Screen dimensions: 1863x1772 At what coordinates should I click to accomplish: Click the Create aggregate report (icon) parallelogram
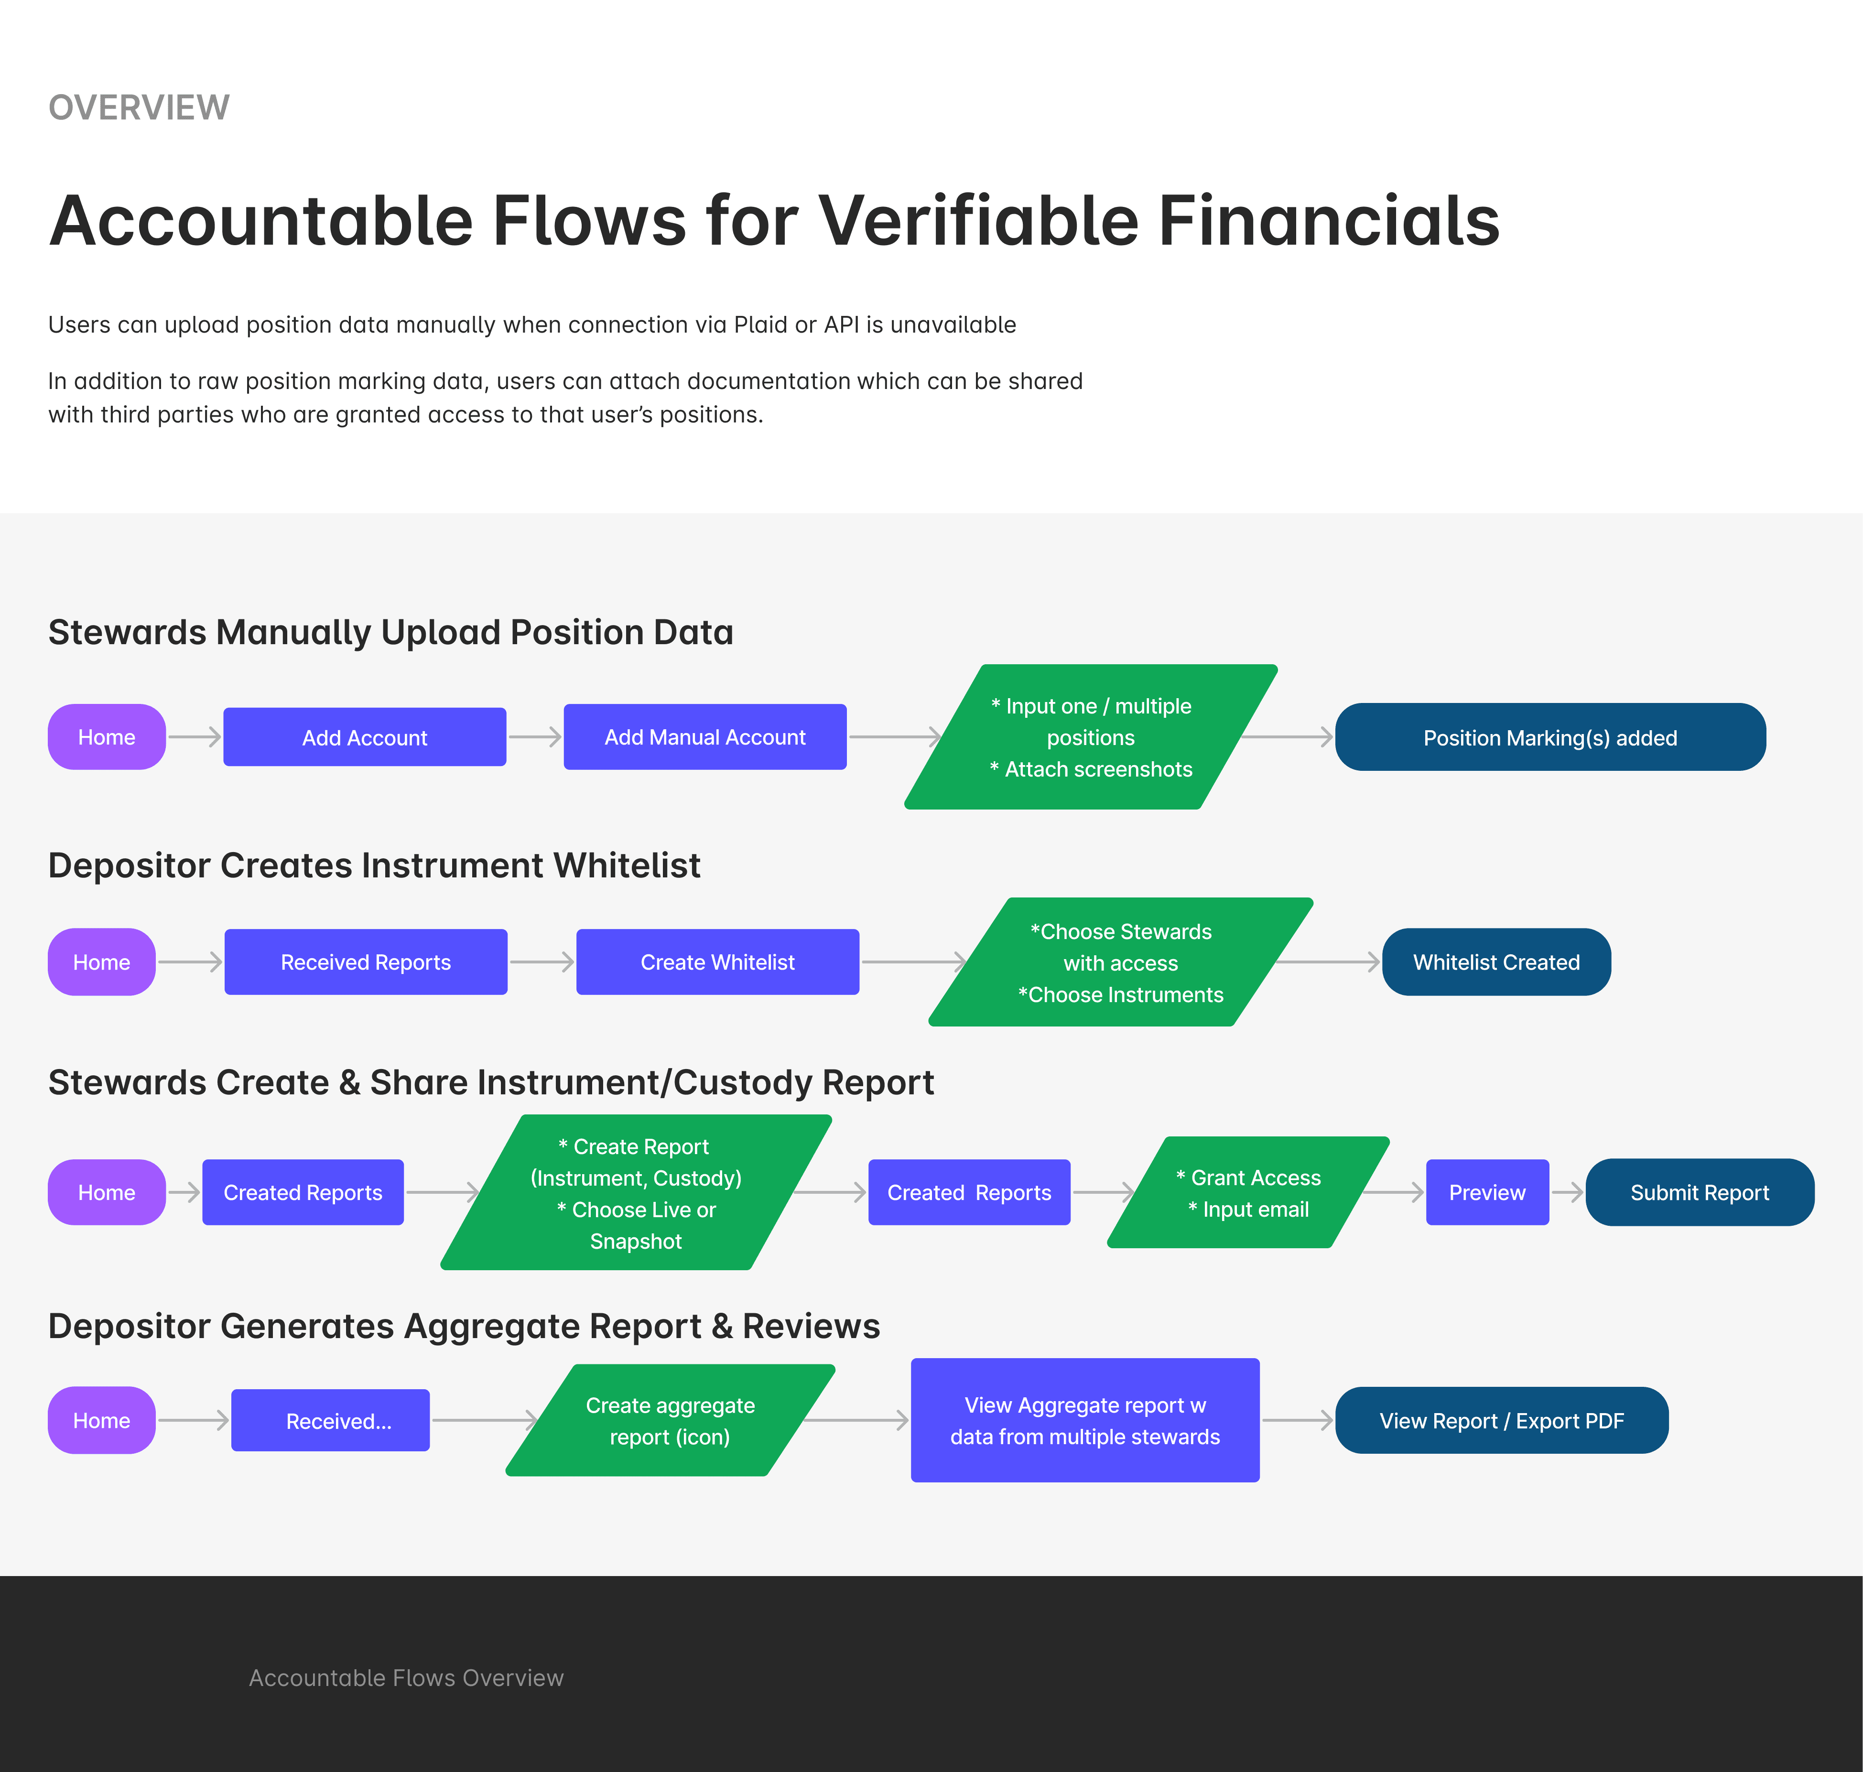click(x=671, y=1420)
